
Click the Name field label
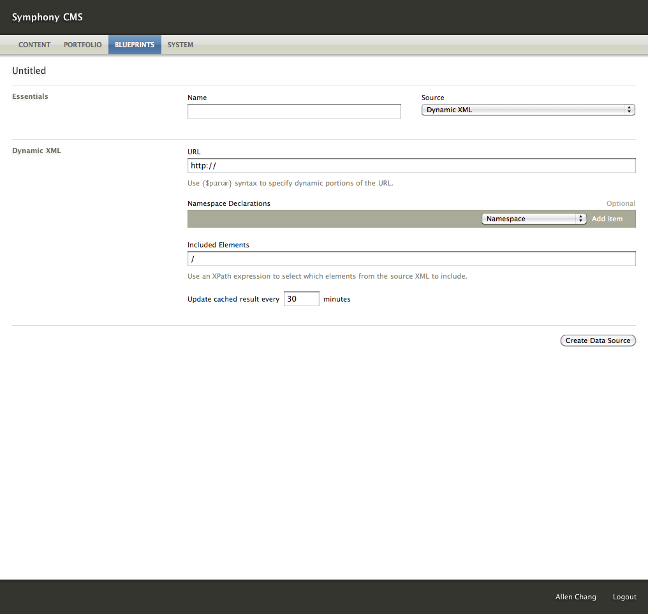click(x=197, y=98)
